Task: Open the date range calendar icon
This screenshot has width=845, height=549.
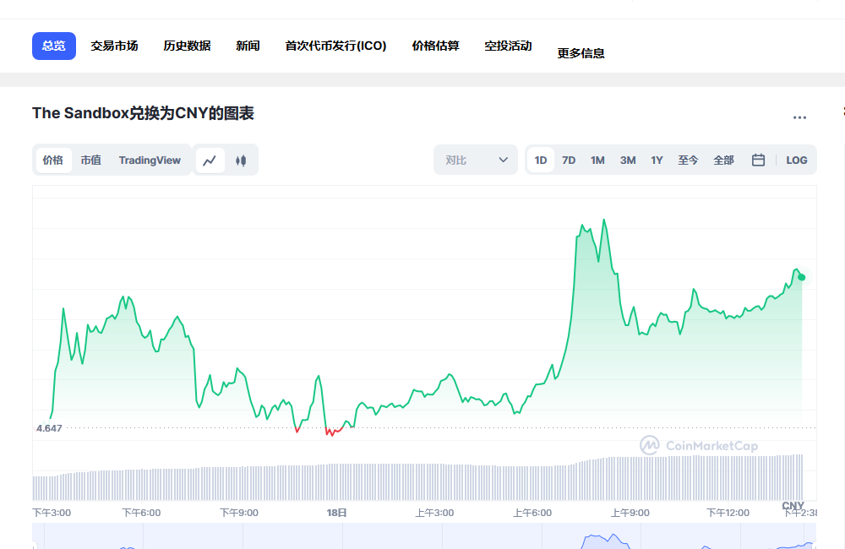Action: pyautogui.click(x=758, y=160)
